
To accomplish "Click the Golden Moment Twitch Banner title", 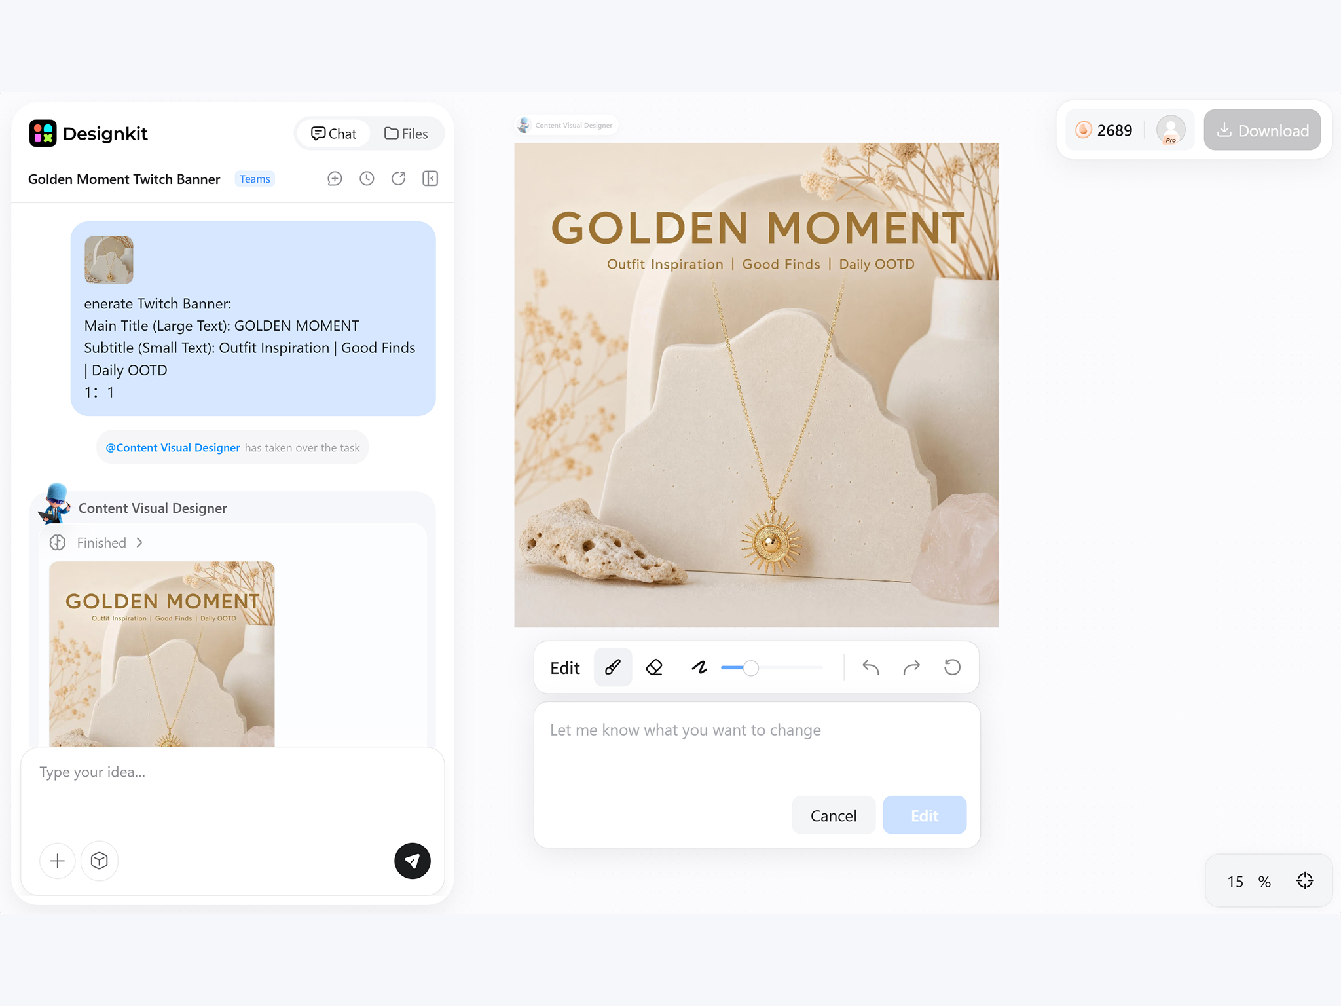I will pyautogui.click(x=124, y=179).
